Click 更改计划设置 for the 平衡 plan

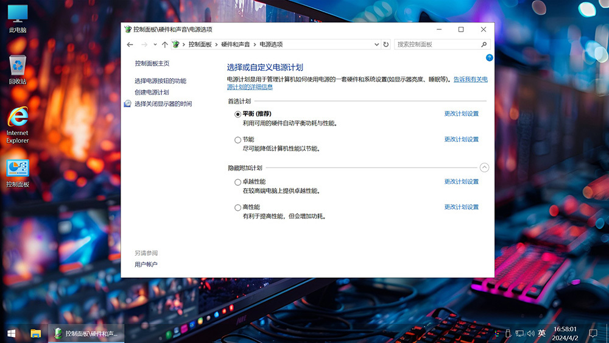[461, 114]
